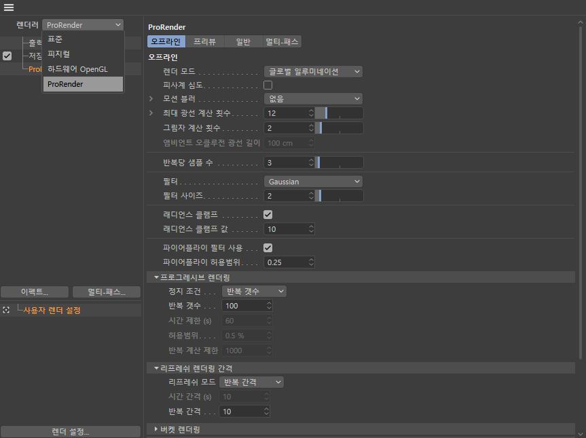This screenshot has width=586, height=438.
Task: Switch to the 오프라인 tab
Action: [166, 41]
